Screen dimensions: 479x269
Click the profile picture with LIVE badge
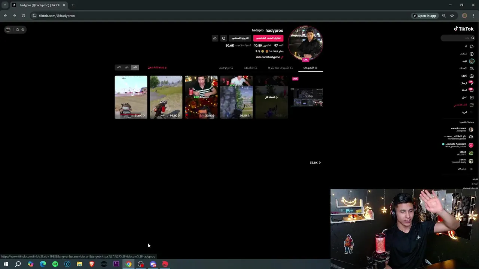click(x=306, y=44)
